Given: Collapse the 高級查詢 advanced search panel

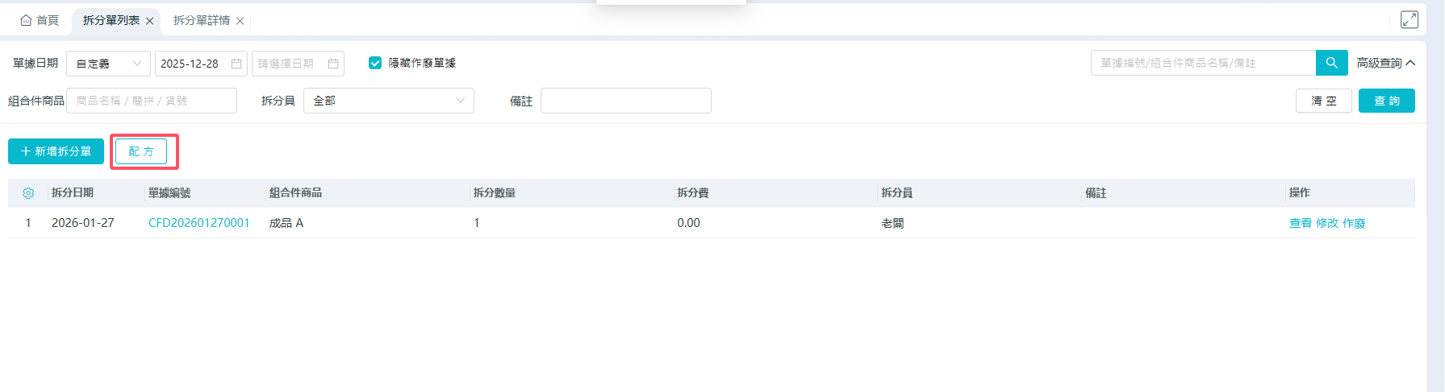Looking at the screenshot, I should [x=1385, y=63].
